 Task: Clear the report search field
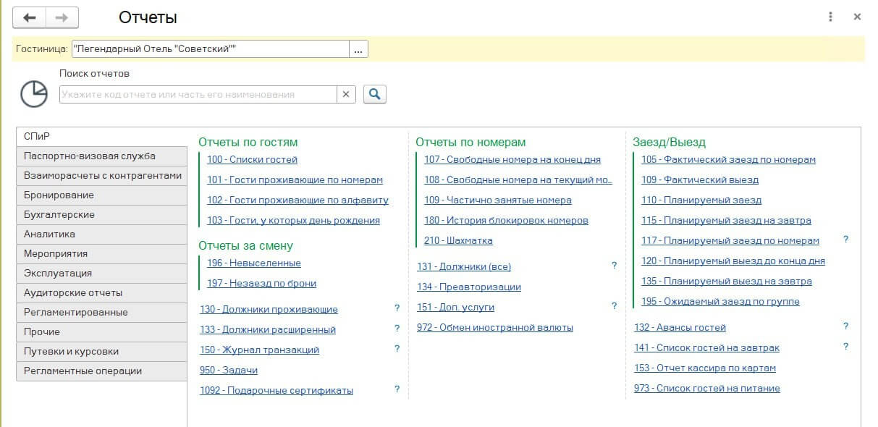coord(346,94)
